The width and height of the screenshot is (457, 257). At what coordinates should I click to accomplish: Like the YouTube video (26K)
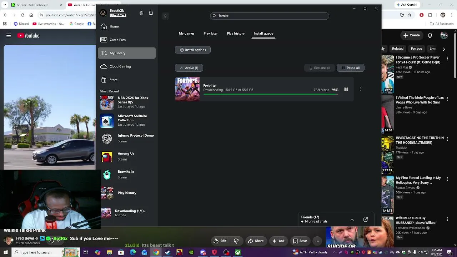coord(220,241)
